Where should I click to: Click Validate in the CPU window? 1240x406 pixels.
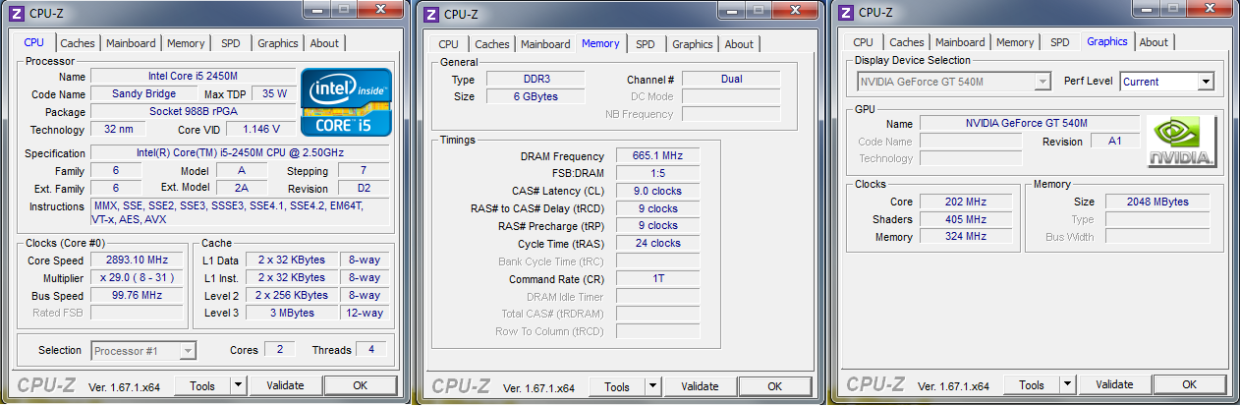click(x=285, y=385)
